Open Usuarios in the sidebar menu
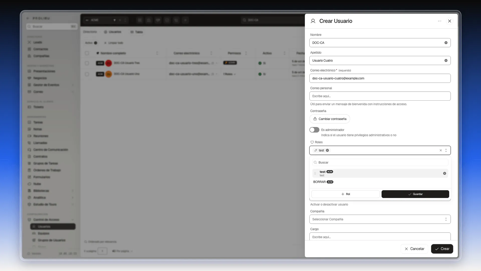481x271 pixels. (53, 227)
